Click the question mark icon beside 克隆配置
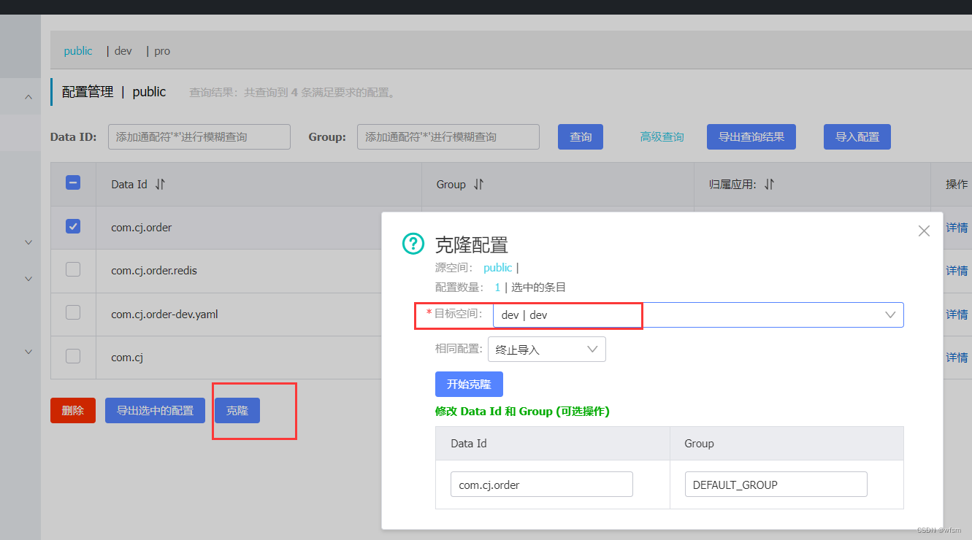The width and height of the screenshot is (972, 540). (413, 244)
